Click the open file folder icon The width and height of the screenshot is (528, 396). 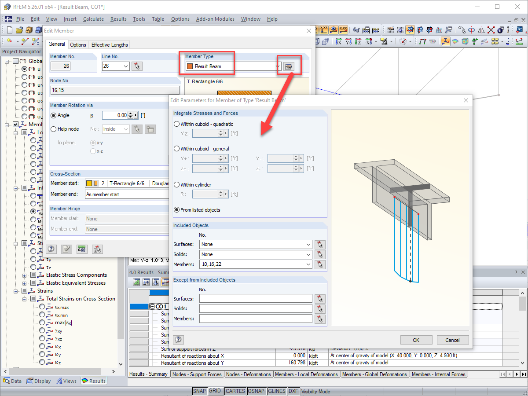pyautogui.click(x=19, y=30)
